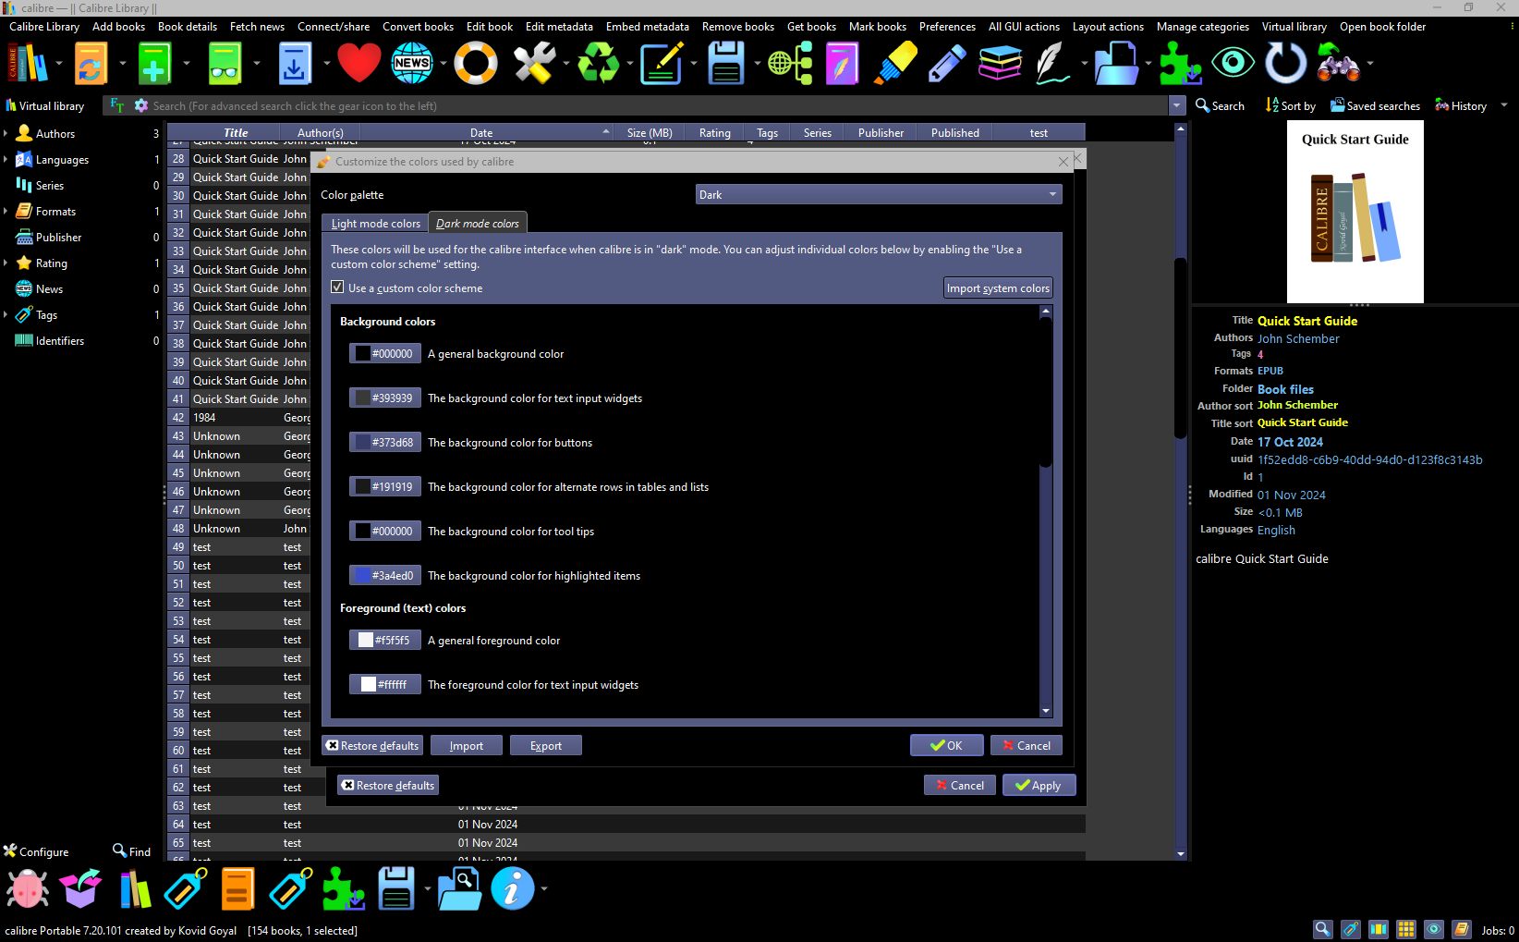This screenshot has height=942, width=1519.
Task: Expand the Formats category
Action: 6,211
